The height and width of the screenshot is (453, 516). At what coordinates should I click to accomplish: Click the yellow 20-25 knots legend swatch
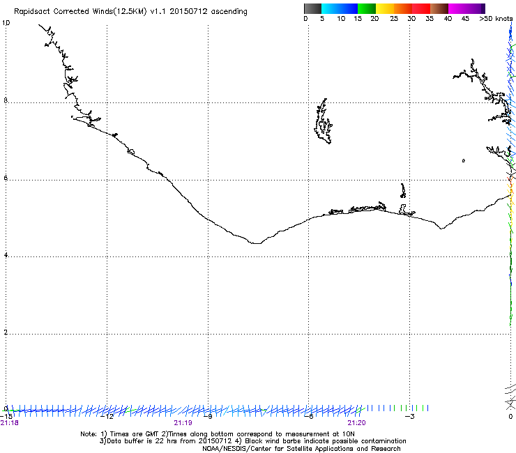385,8
